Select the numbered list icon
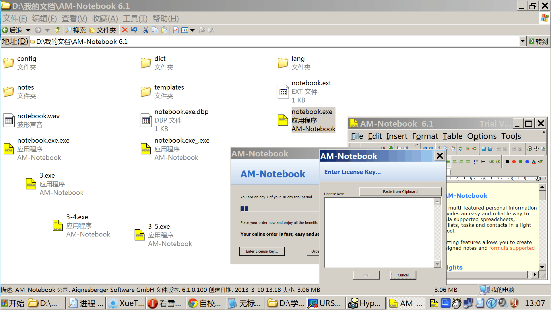The height and width of the screenshot is (310, 551). (x=483, y=162)
